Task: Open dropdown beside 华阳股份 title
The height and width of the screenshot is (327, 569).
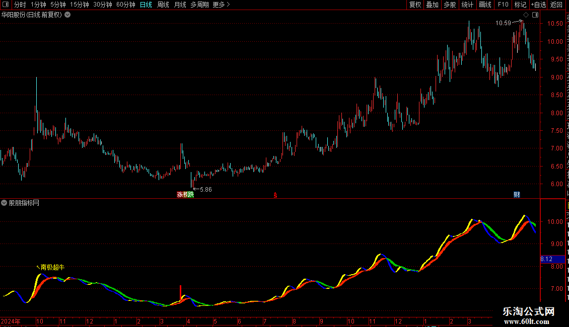Action: pos(67,15)
